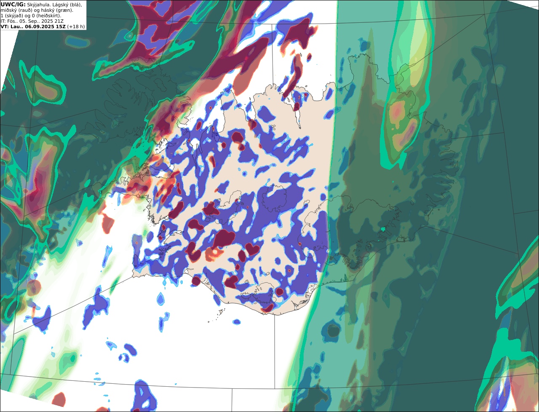Image resolution: width=539 pixels, height=412 pixels.
Task: Click the line '1 (skýjað) og 0 (heiðskírt).'
Action: click(x=31, y=15)
